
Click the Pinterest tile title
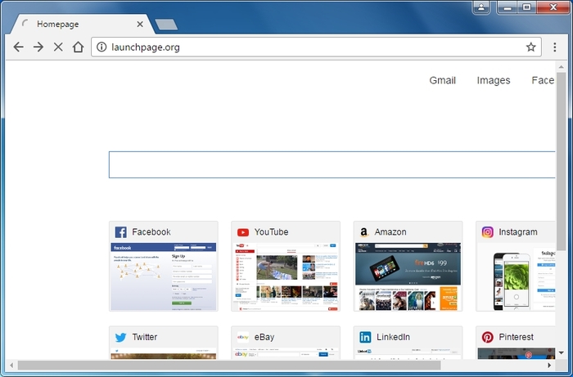pyautogui.click(x=516, y=337)
